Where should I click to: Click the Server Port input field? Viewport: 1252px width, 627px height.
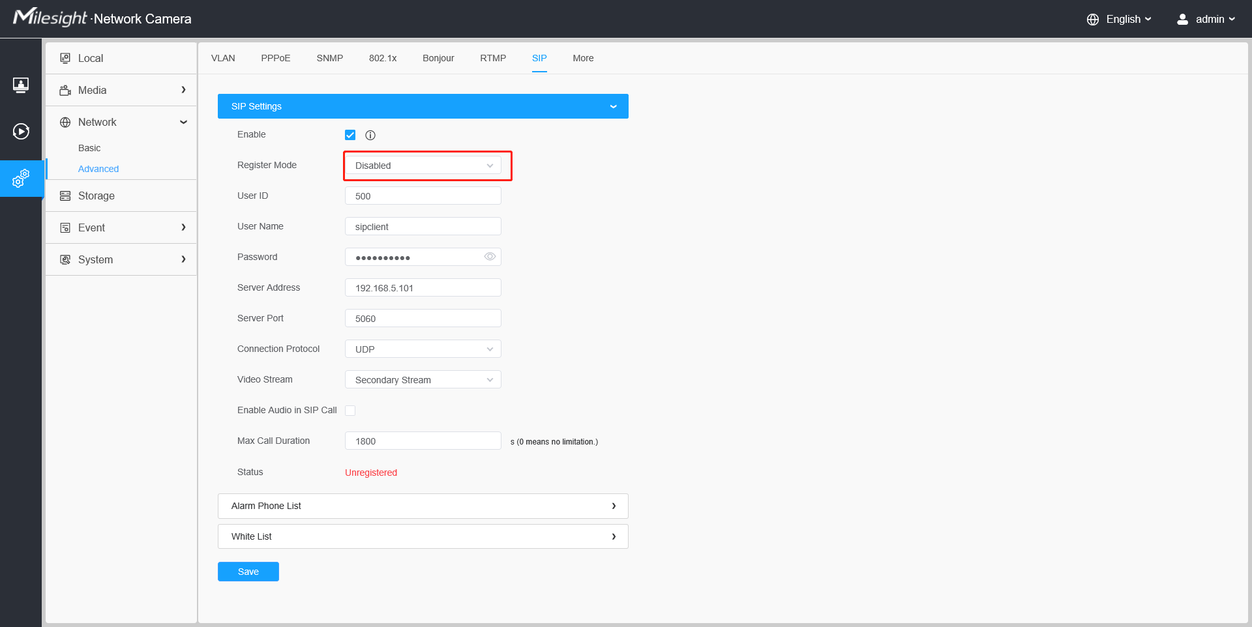[423, 318]
